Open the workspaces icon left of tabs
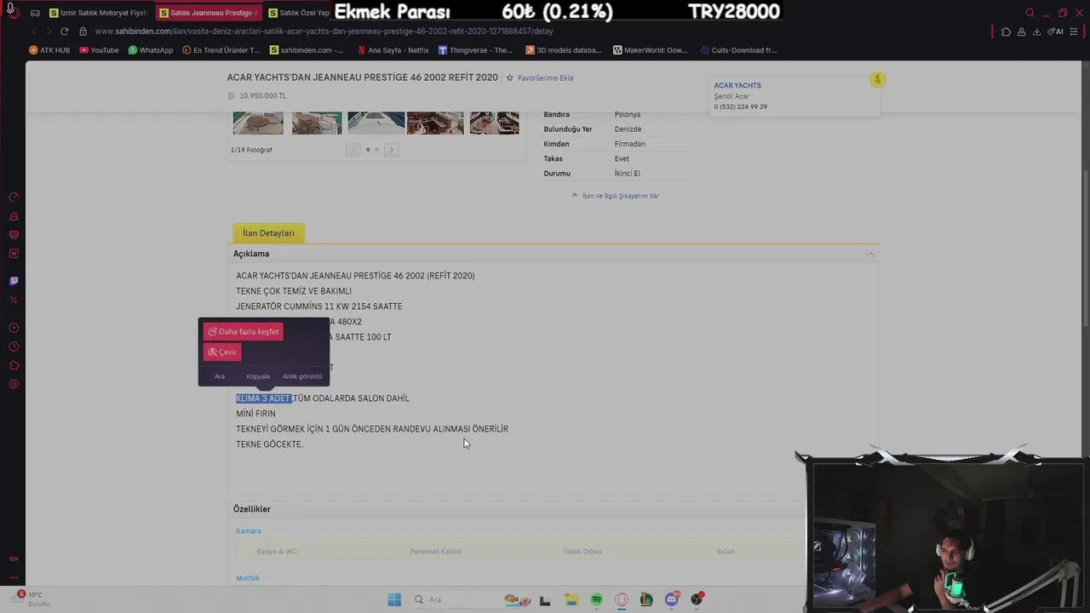 coord(35,13)
